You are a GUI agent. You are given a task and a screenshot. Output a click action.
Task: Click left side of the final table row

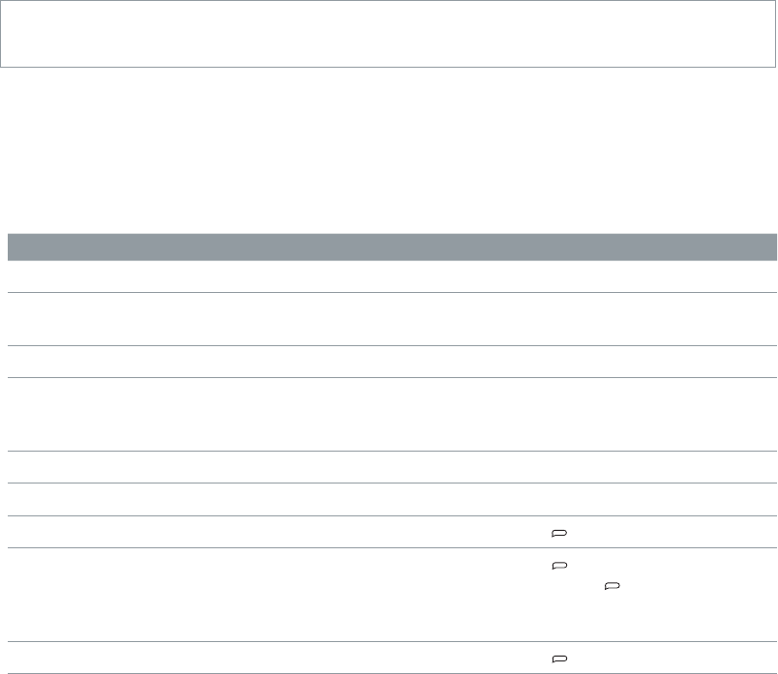tap(149, 658)
